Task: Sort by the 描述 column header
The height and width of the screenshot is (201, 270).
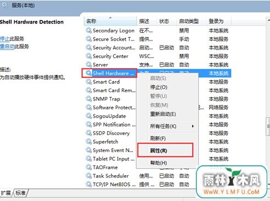Action: pos(147,21)
